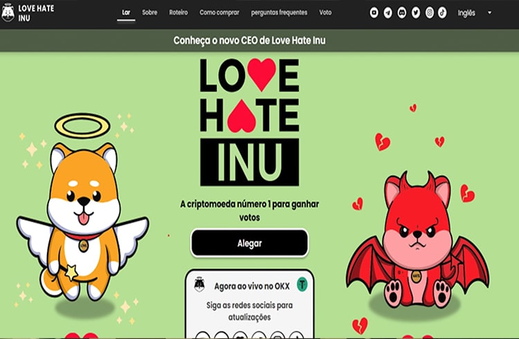The image size is (519, 339).
Task: Click 'Agora ao vivo no OKX' text
Action: coord(252,286)
